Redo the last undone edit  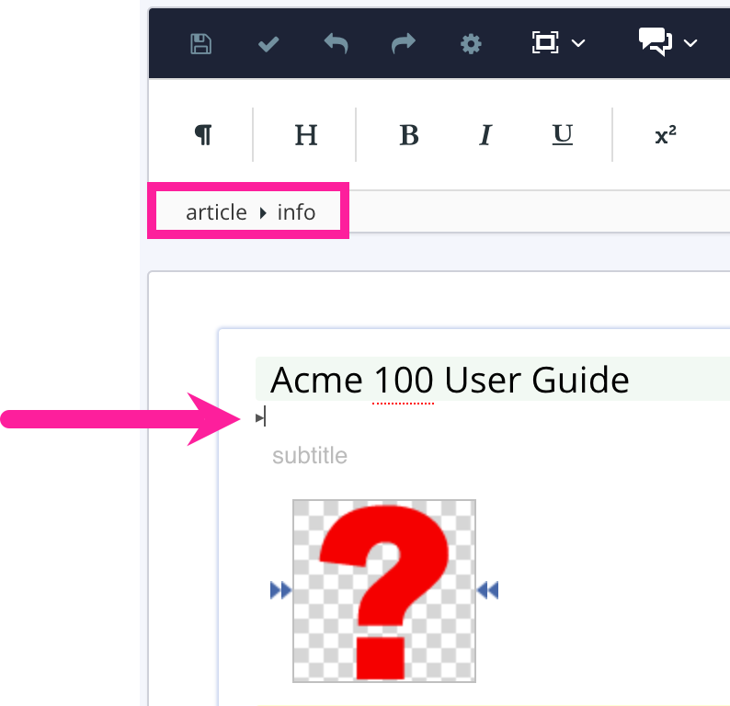click(404, 44)
